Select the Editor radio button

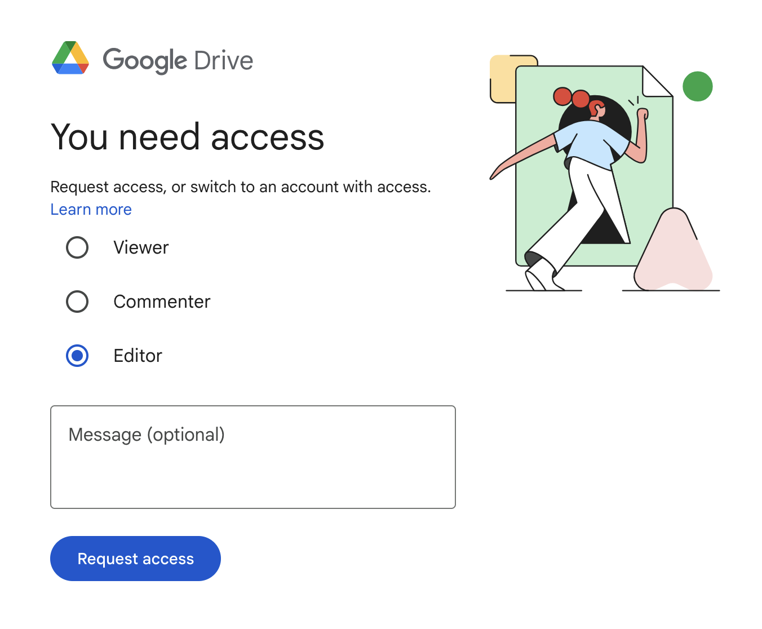click(x=77, y=356)
